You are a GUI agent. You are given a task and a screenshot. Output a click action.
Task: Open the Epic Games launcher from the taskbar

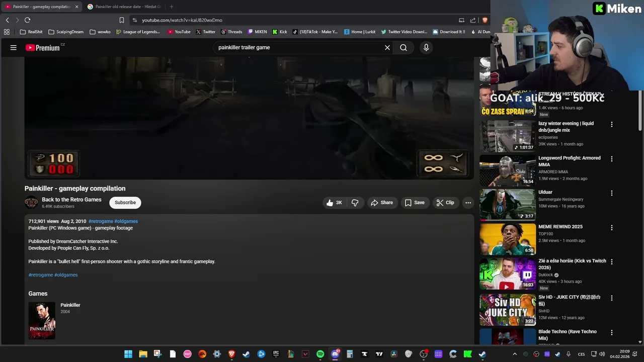point(276,354)
